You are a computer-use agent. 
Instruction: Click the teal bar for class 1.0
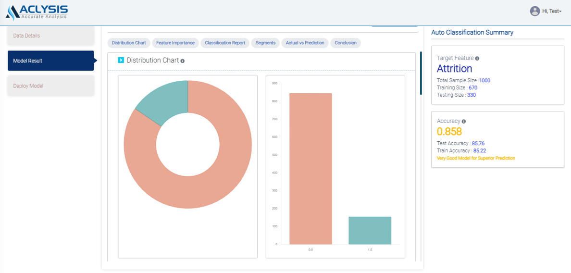pyautogui.click(x=370, y=230)
